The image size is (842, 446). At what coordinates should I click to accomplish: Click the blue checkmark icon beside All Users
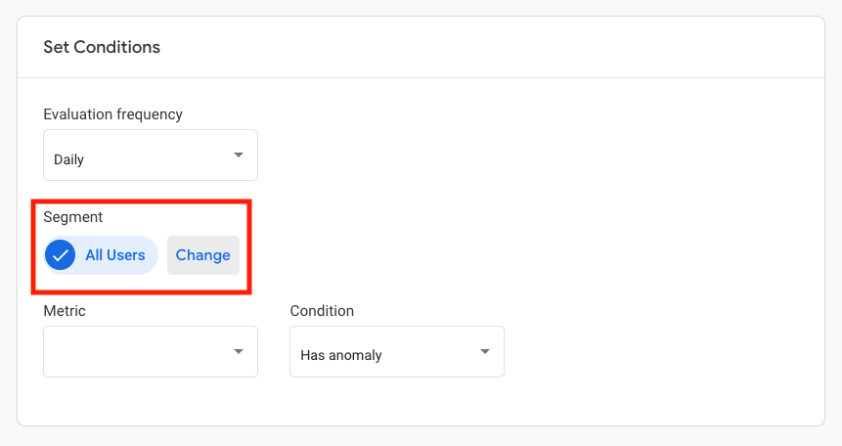(x=61, y=255)
